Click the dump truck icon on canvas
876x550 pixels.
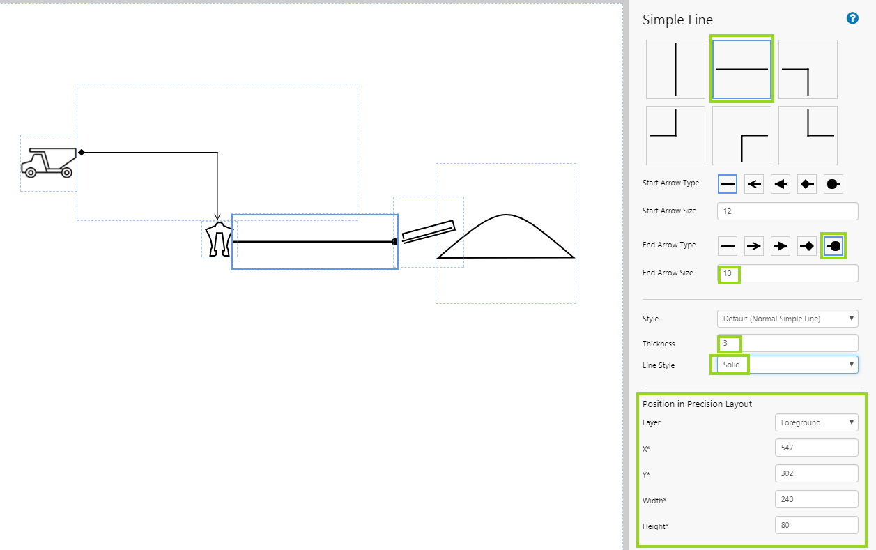(x=48, y=162)
